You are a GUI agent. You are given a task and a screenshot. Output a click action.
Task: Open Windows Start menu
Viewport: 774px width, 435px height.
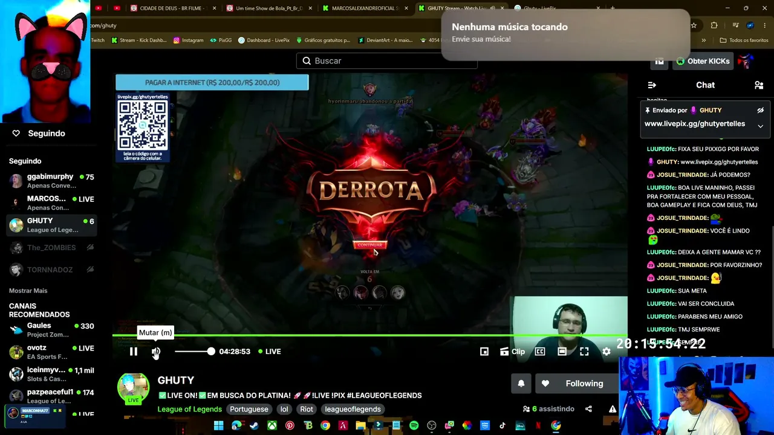coord(218,426)
